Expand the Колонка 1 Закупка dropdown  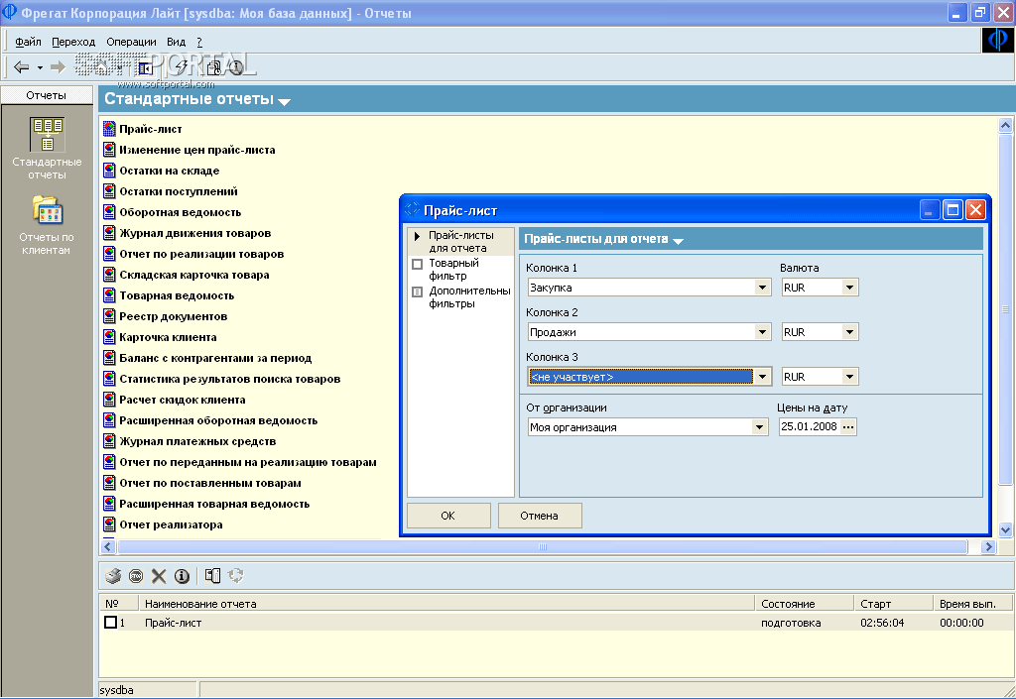(762, 288)
